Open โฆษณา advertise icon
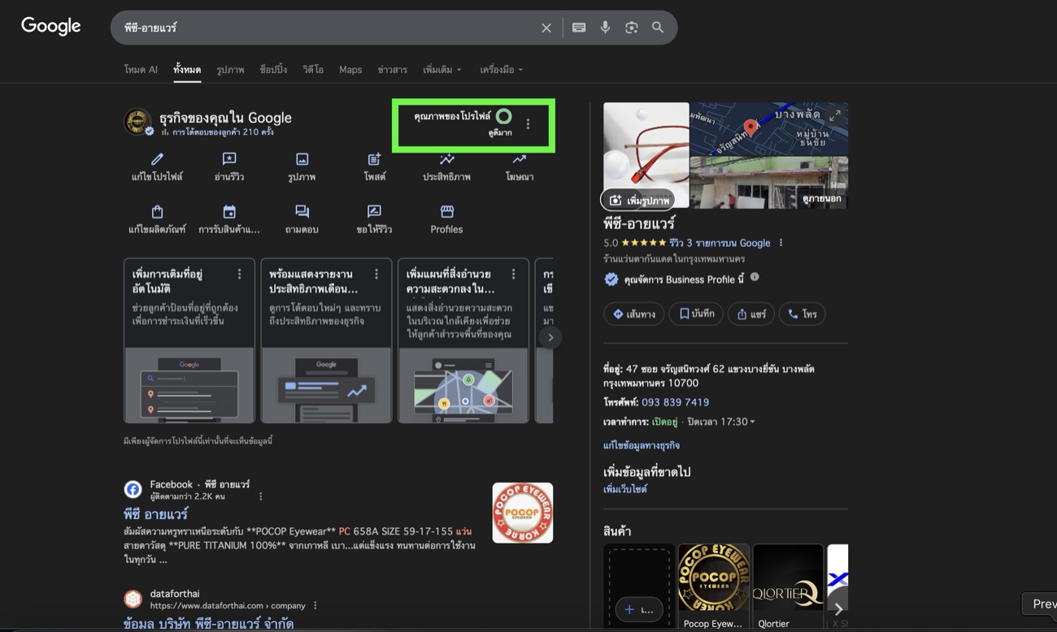Viewport: 1057px width, 632px height. 519,159
